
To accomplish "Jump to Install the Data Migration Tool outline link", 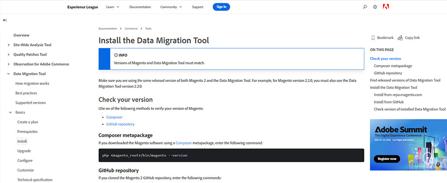I will [393, 87].
